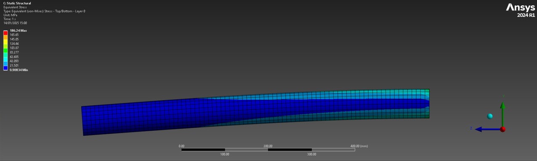537x161 pixels.
Task: Click the '200.00' ruler label
Action: (268, 146)
